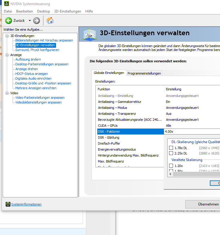Switch to Programmeinstellungen tab
The image size is (220, 235).
pyautogui.click(x=144, y=73)
